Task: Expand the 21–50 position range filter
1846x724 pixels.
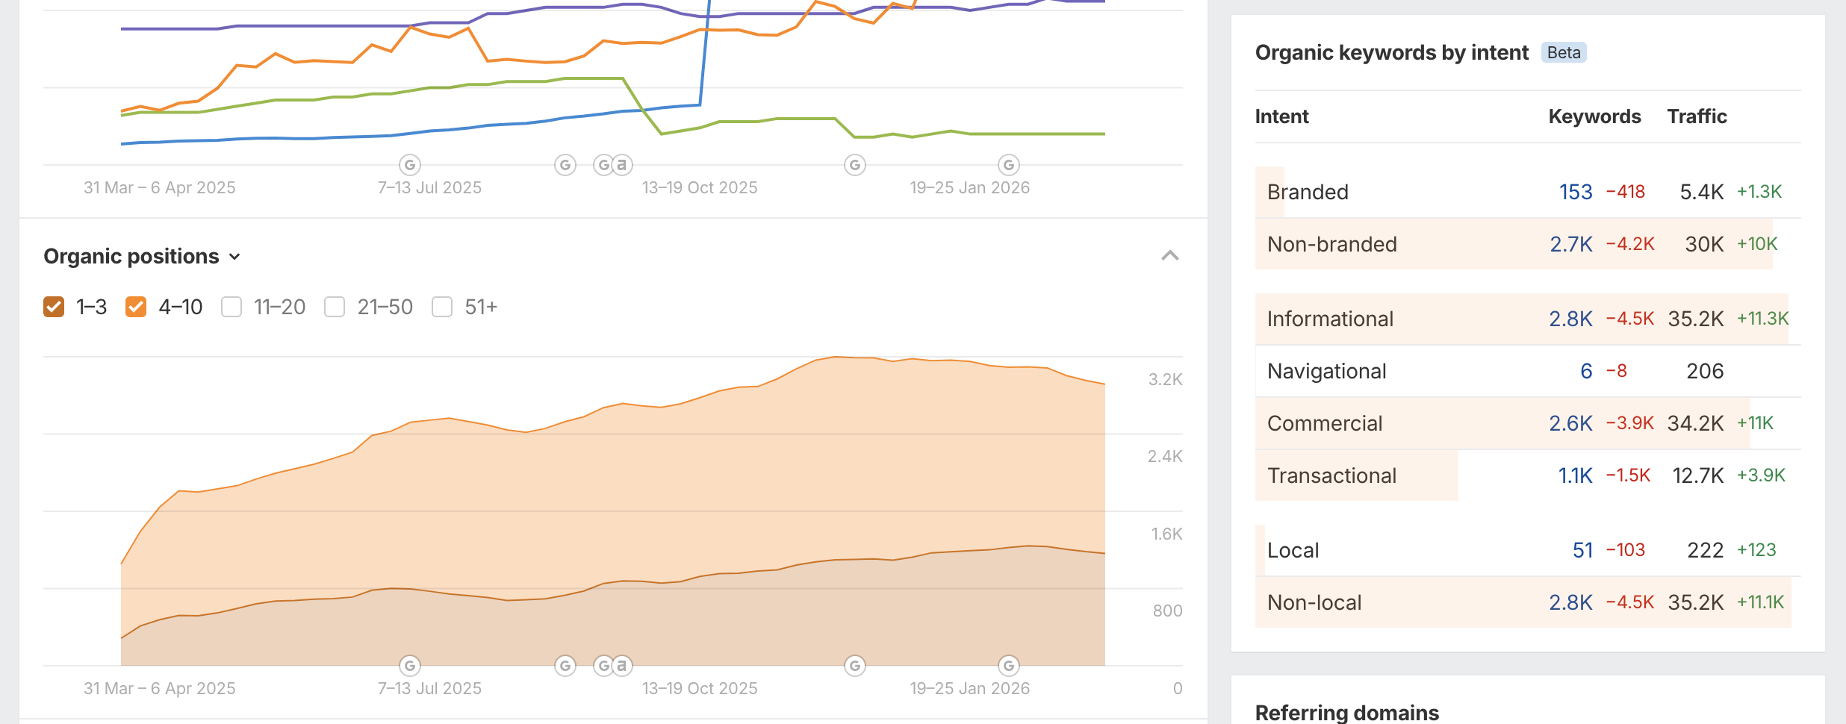Action: pos(335,306)
